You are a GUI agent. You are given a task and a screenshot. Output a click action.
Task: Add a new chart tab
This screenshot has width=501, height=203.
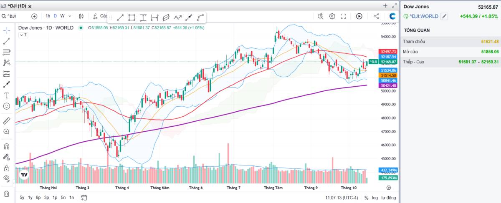pyautogui.click(x=385, y=6)
